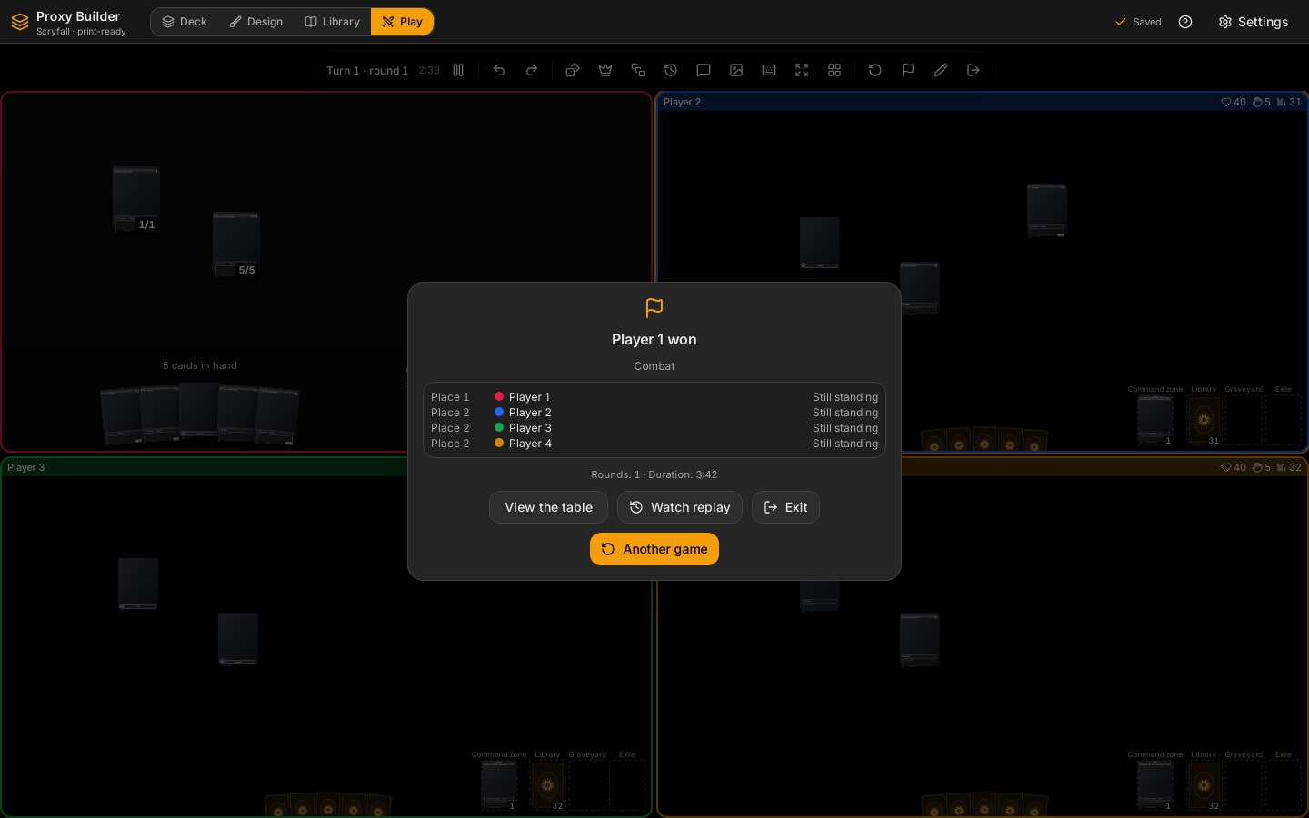Click the token copy icon
The width and height of the screenshot is (1309, 818).
(638, 70)
